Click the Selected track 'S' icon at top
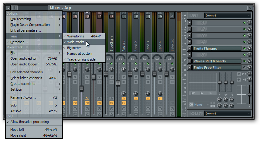 (172, 16)
